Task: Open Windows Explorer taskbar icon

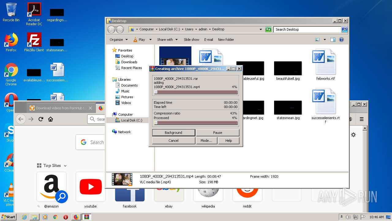Action: point(35,217)
